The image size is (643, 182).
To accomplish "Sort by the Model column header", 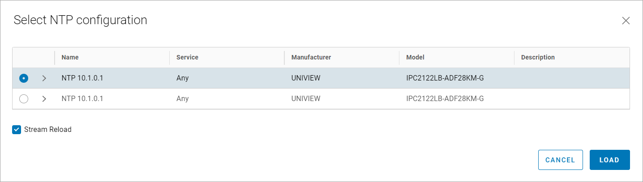I will [415, 57].
